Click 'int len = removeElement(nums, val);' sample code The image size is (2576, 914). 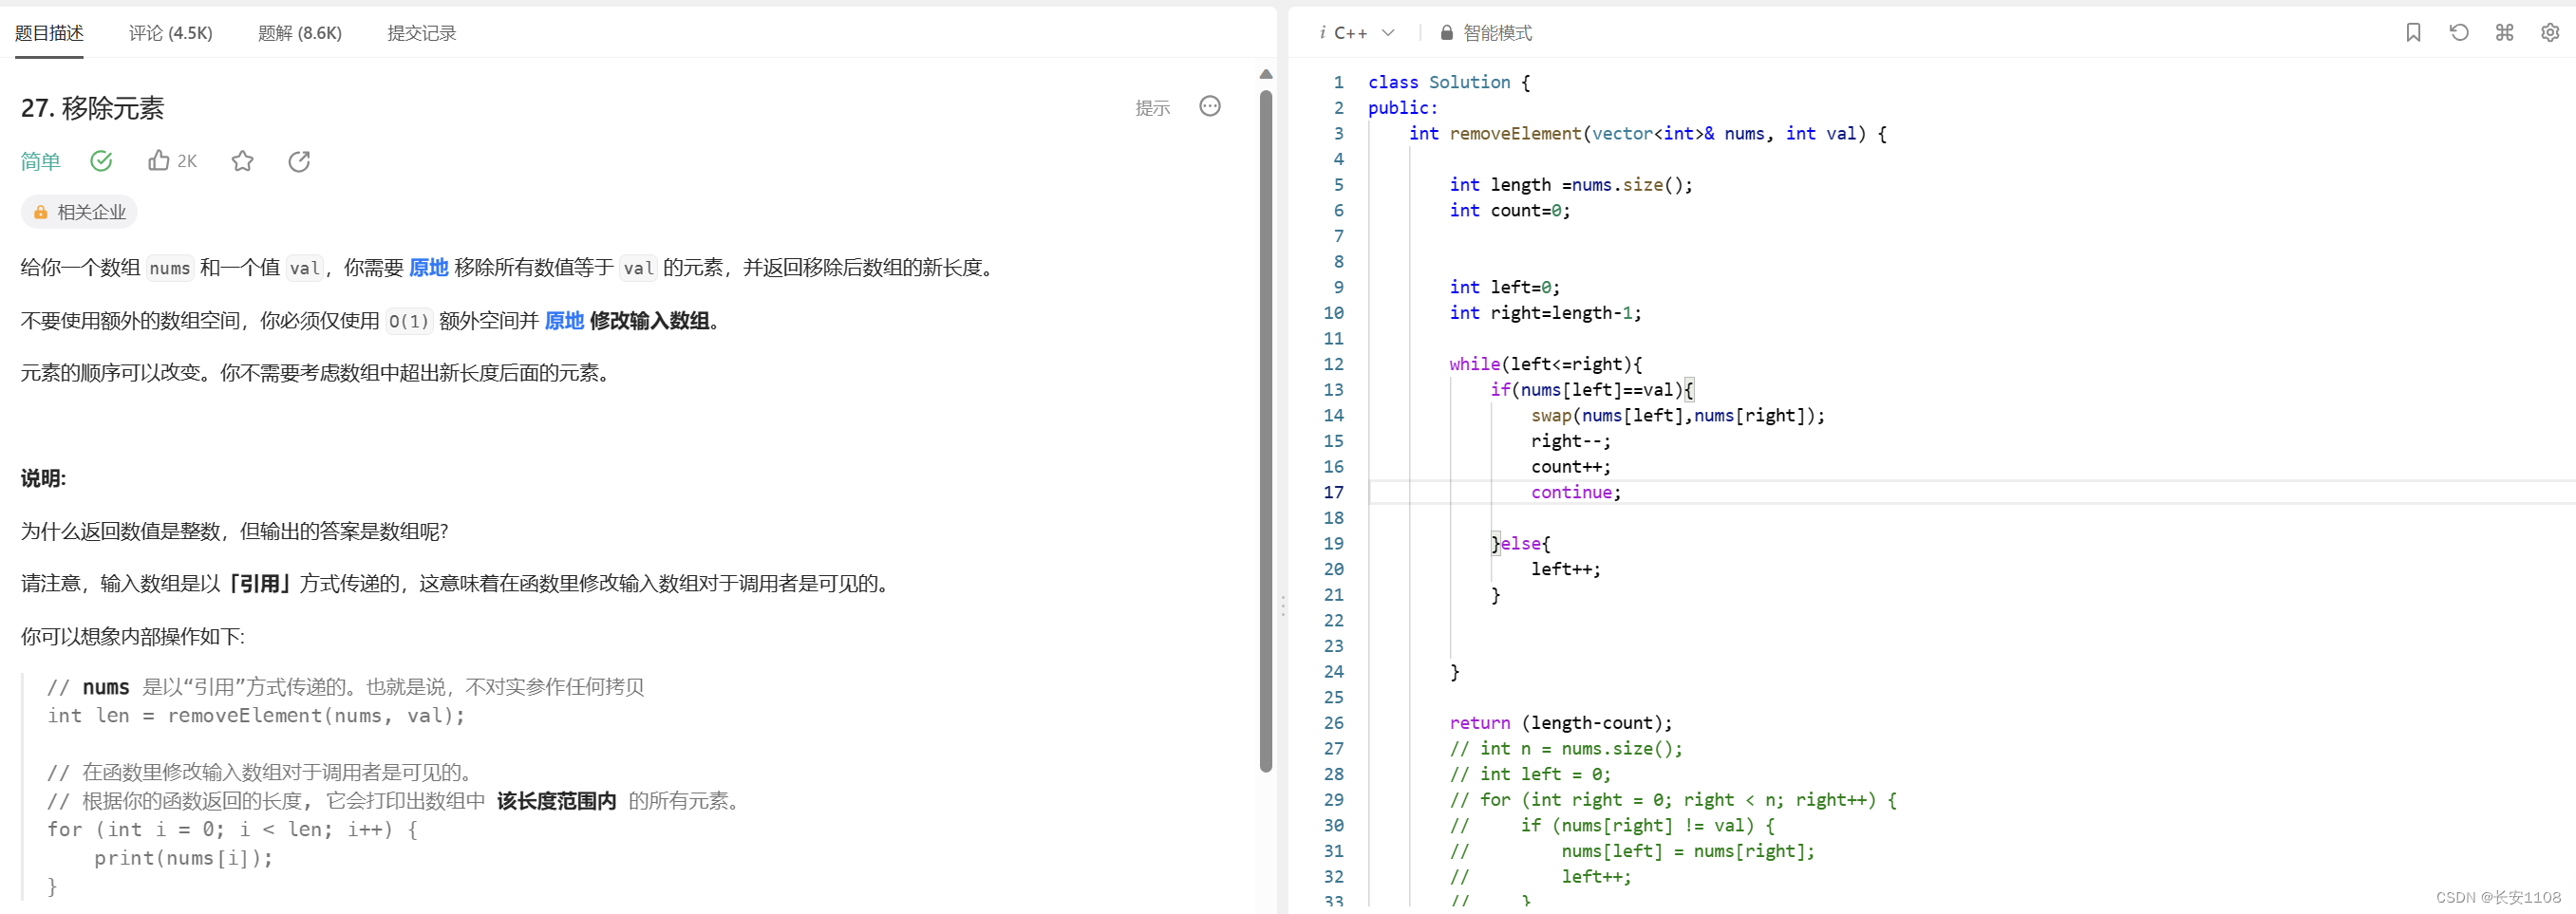[x=256, y=716]
